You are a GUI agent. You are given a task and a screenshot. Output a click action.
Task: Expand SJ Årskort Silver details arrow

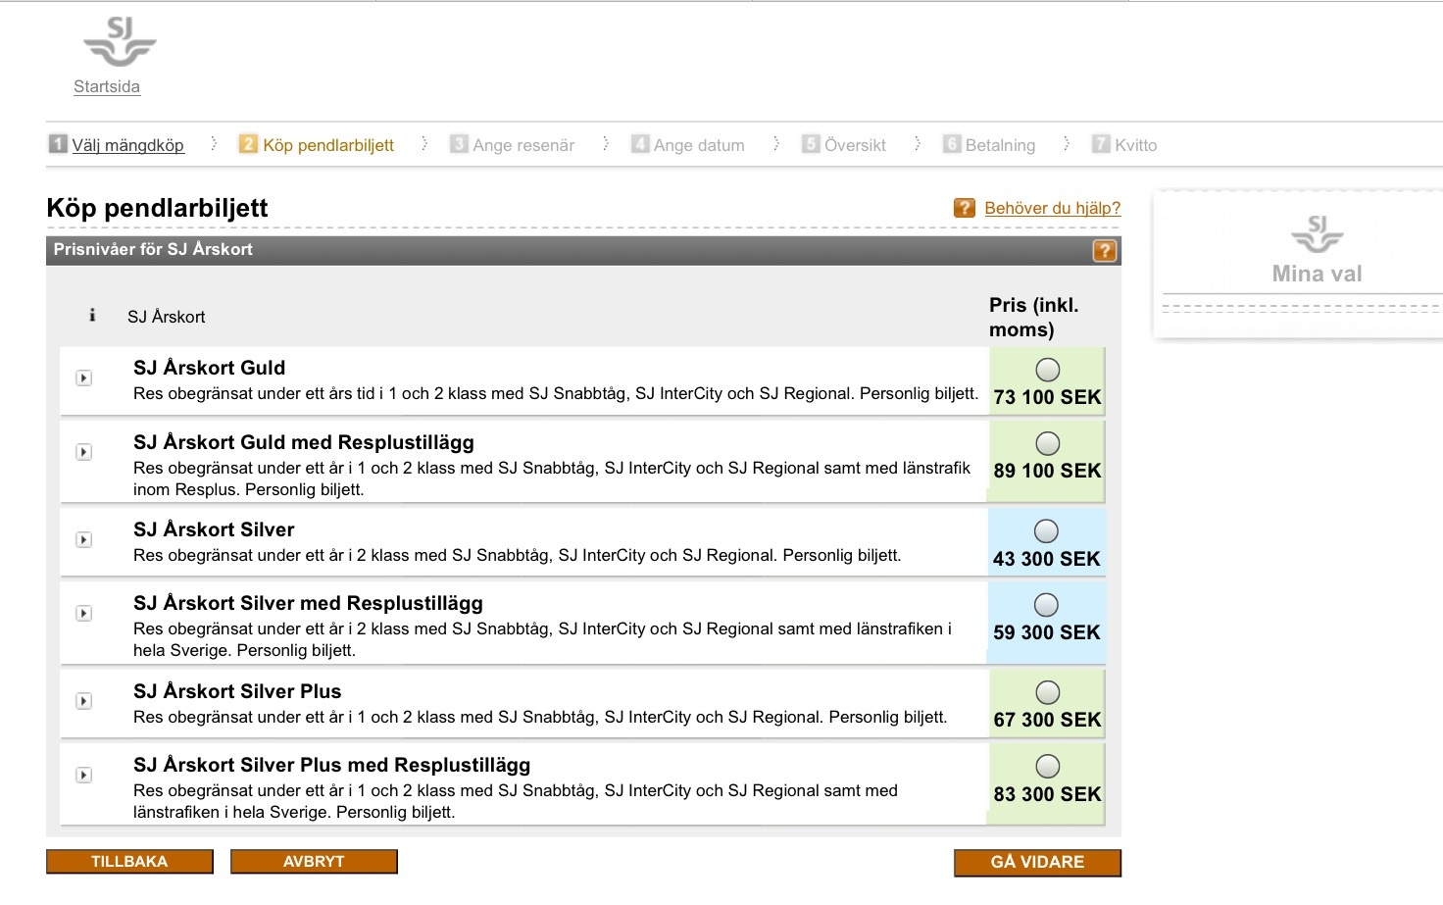84,540
